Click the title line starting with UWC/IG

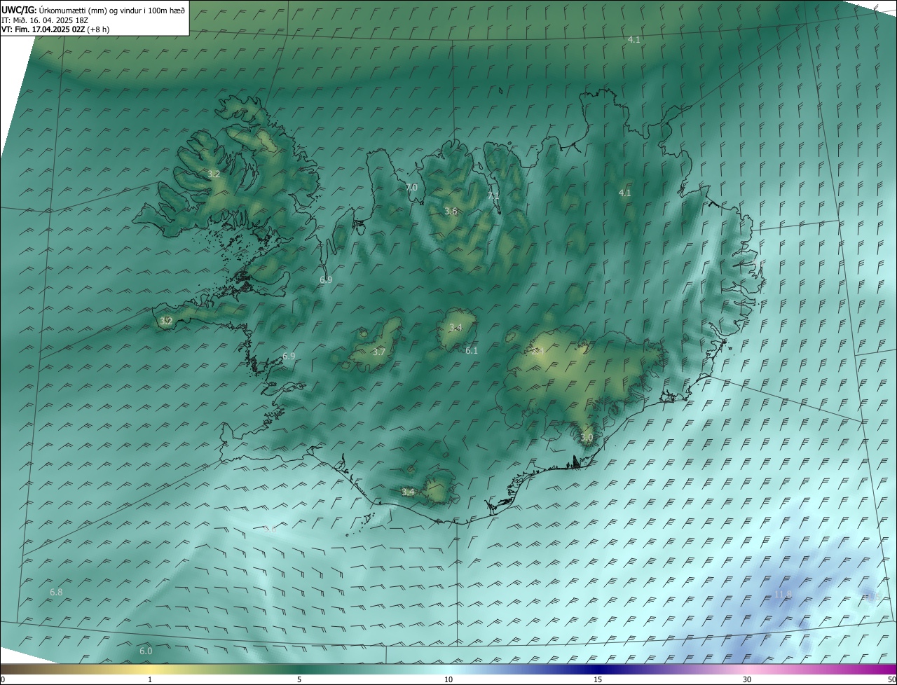coord(93,10)
